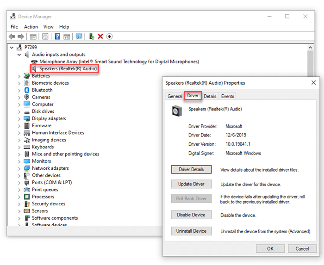
Task: Click the Batteries category icon
Action: [x=27, y=76]
